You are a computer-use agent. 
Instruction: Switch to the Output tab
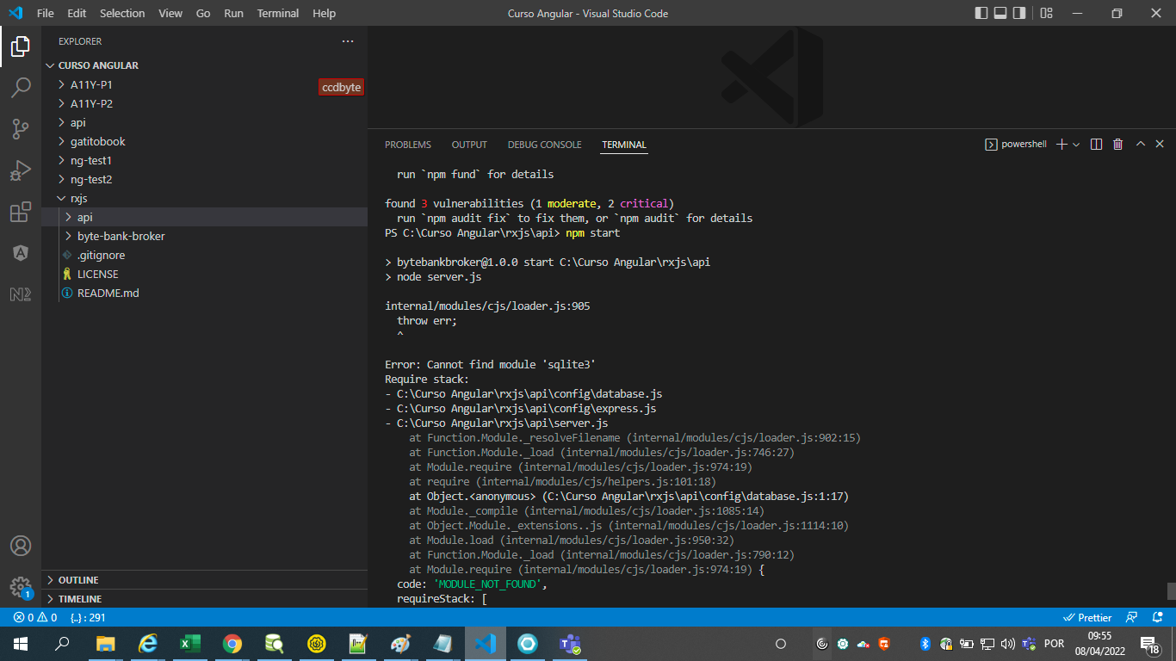[x=469, y=145]
